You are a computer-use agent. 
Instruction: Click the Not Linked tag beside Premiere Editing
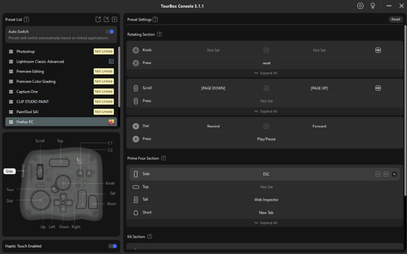[103, 71]
